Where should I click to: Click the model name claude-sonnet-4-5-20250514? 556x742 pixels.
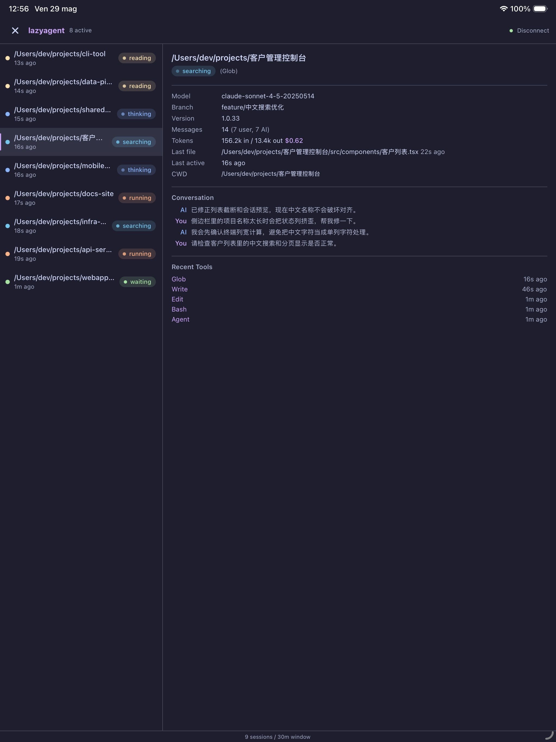click(268, 96)
